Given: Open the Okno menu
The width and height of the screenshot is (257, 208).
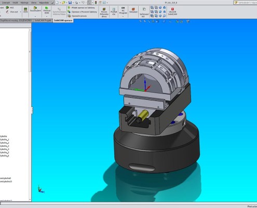Looking at the screenshot, I should [34, 3].
